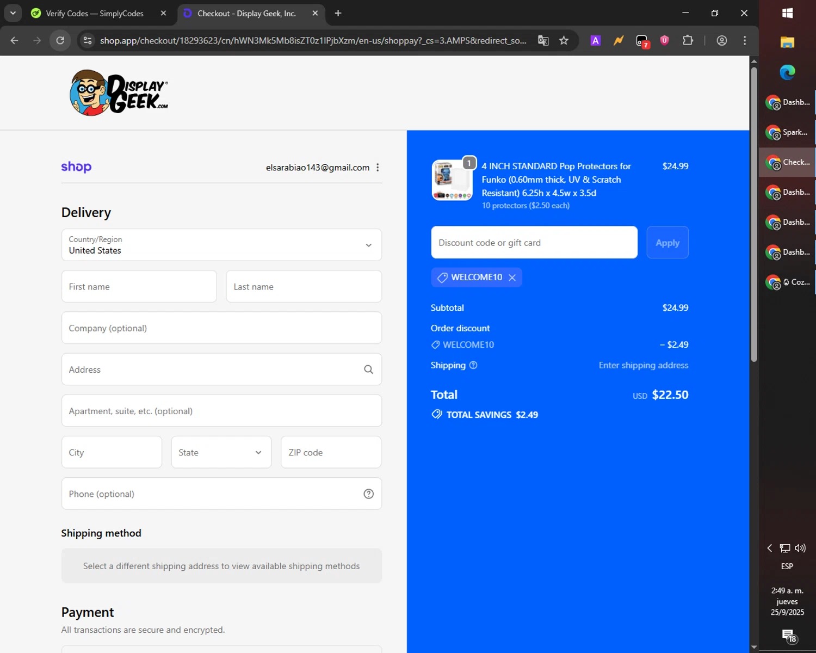This screenshot has width=816, height=653.
Task: Click the First name field
Action: pos(139,286)
